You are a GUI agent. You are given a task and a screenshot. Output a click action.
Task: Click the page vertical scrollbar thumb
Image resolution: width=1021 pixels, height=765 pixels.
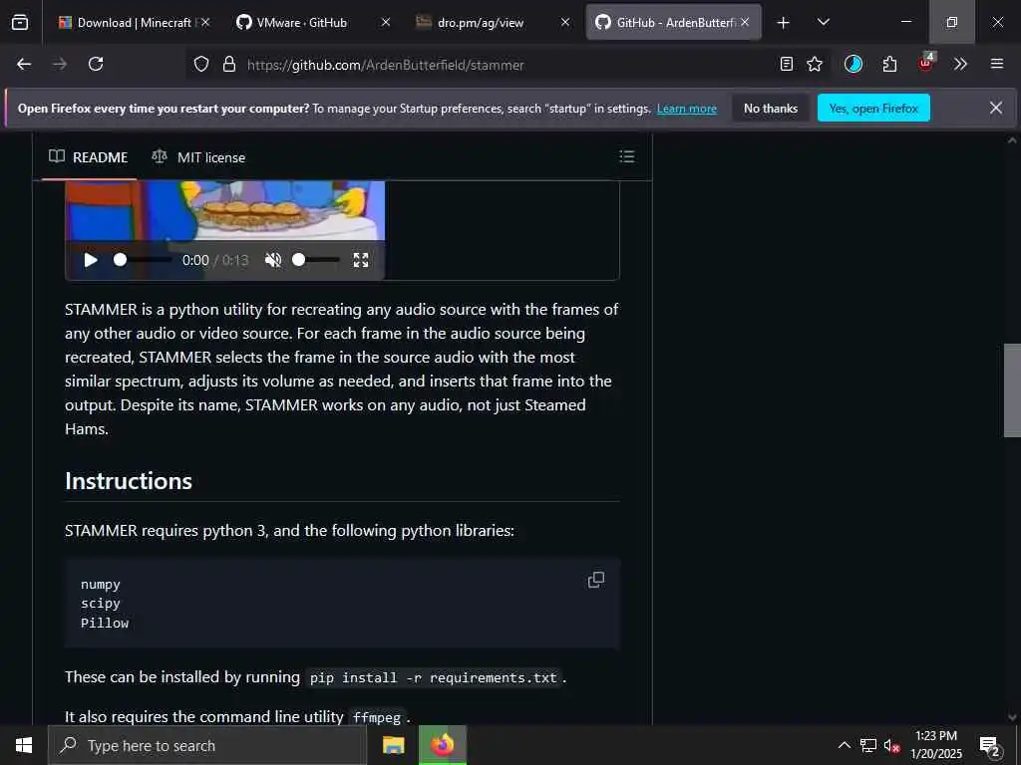[x=1012, y=390]
